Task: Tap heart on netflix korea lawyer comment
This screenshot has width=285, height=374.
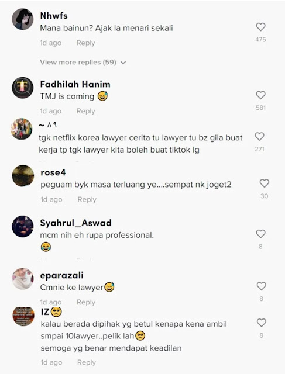Action: point(259,136)
